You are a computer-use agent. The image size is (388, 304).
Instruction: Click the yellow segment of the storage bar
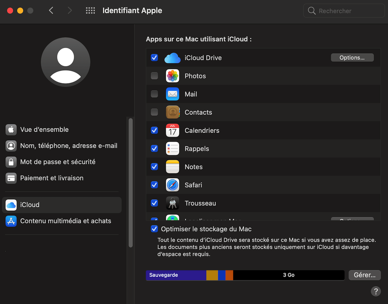coord(212,275)
